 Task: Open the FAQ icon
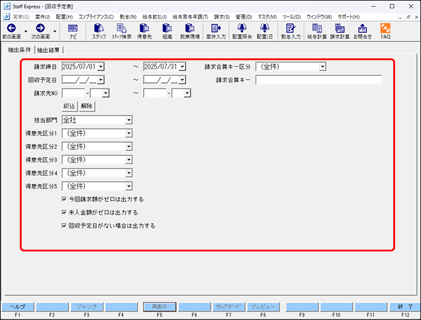click(386, 31)
